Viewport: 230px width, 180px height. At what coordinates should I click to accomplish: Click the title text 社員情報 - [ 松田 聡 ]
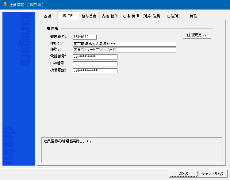click(26, 5)
